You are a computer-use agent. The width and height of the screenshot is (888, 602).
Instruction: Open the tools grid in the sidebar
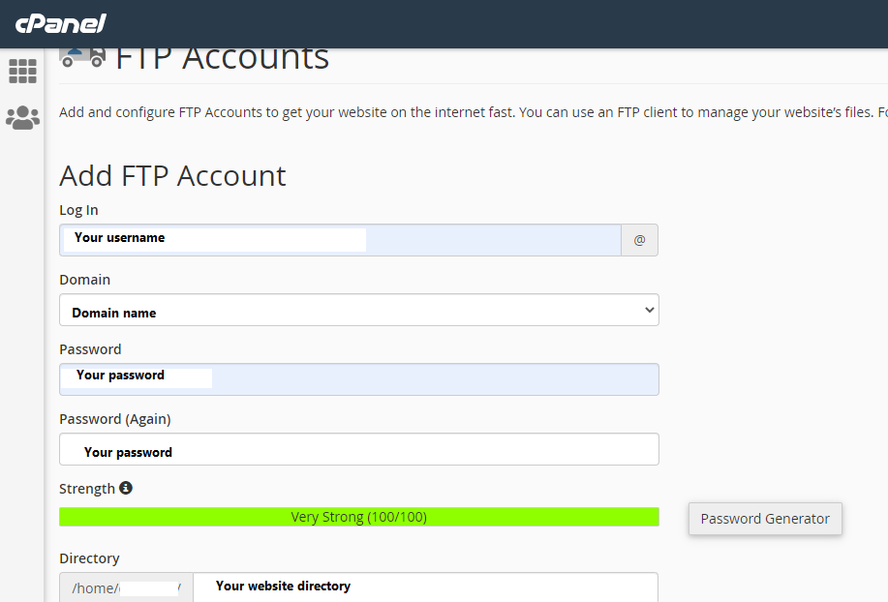(22, 71)
